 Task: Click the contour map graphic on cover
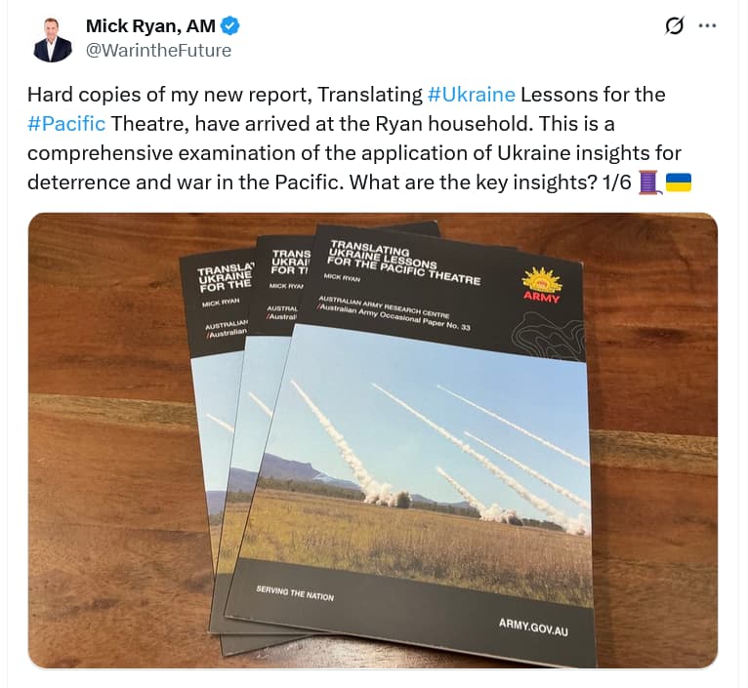(x=549, y=336)
